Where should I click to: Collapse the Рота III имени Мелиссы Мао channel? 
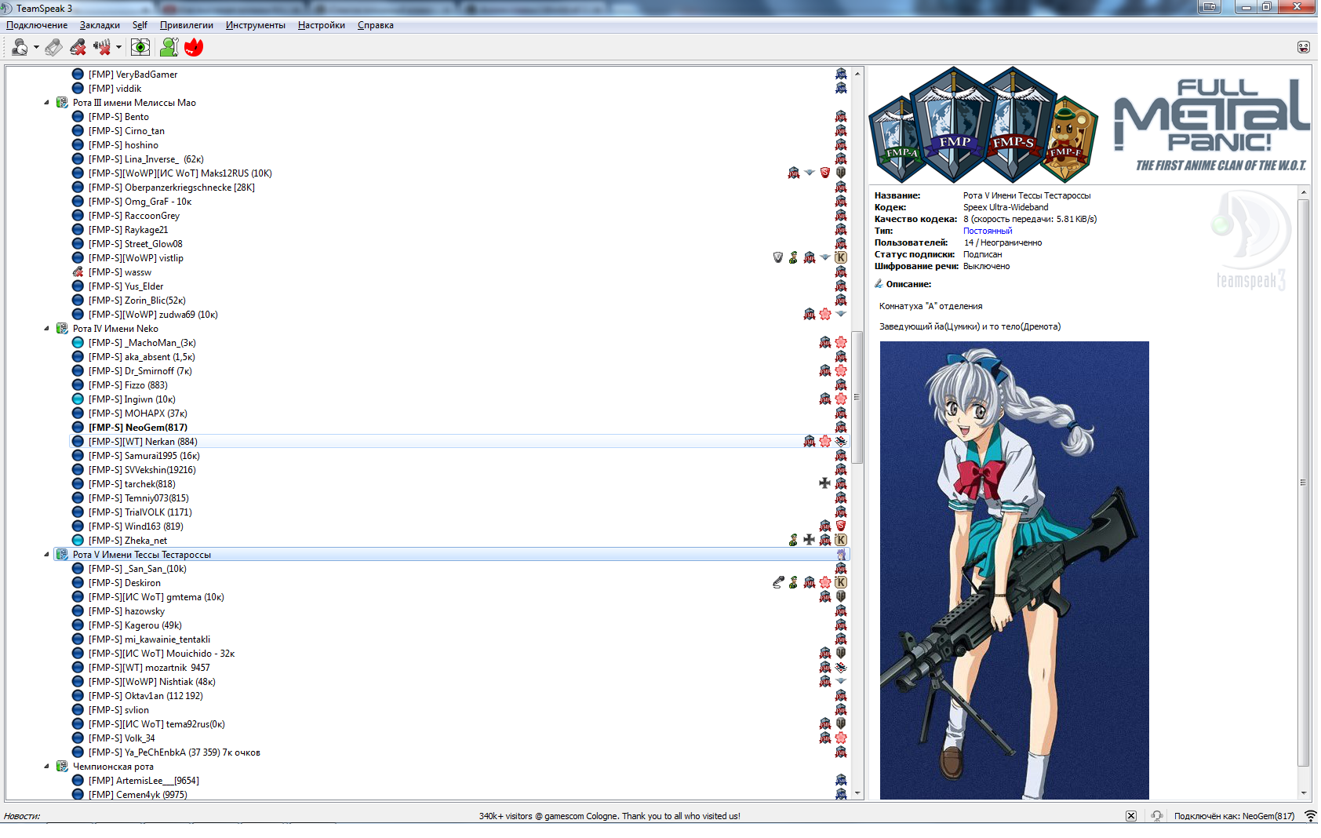(46, 103)
